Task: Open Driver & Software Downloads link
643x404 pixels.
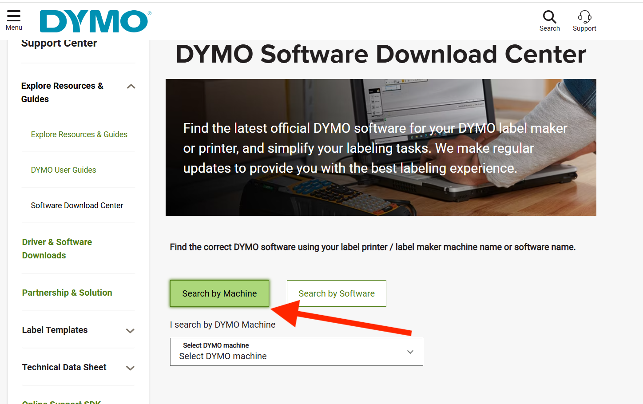Action: pos(57,249)
